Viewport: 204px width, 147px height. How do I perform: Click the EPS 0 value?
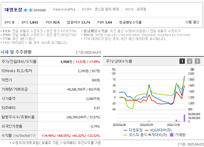pos(9,22)
